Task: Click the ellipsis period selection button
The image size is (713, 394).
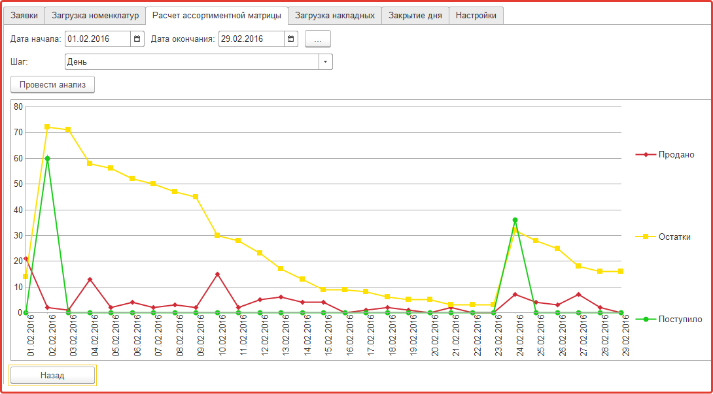Action: [x=318, y=39]
